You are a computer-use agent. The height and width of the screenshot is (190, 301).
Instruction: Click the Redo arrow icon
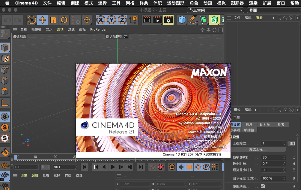point(18,20)
